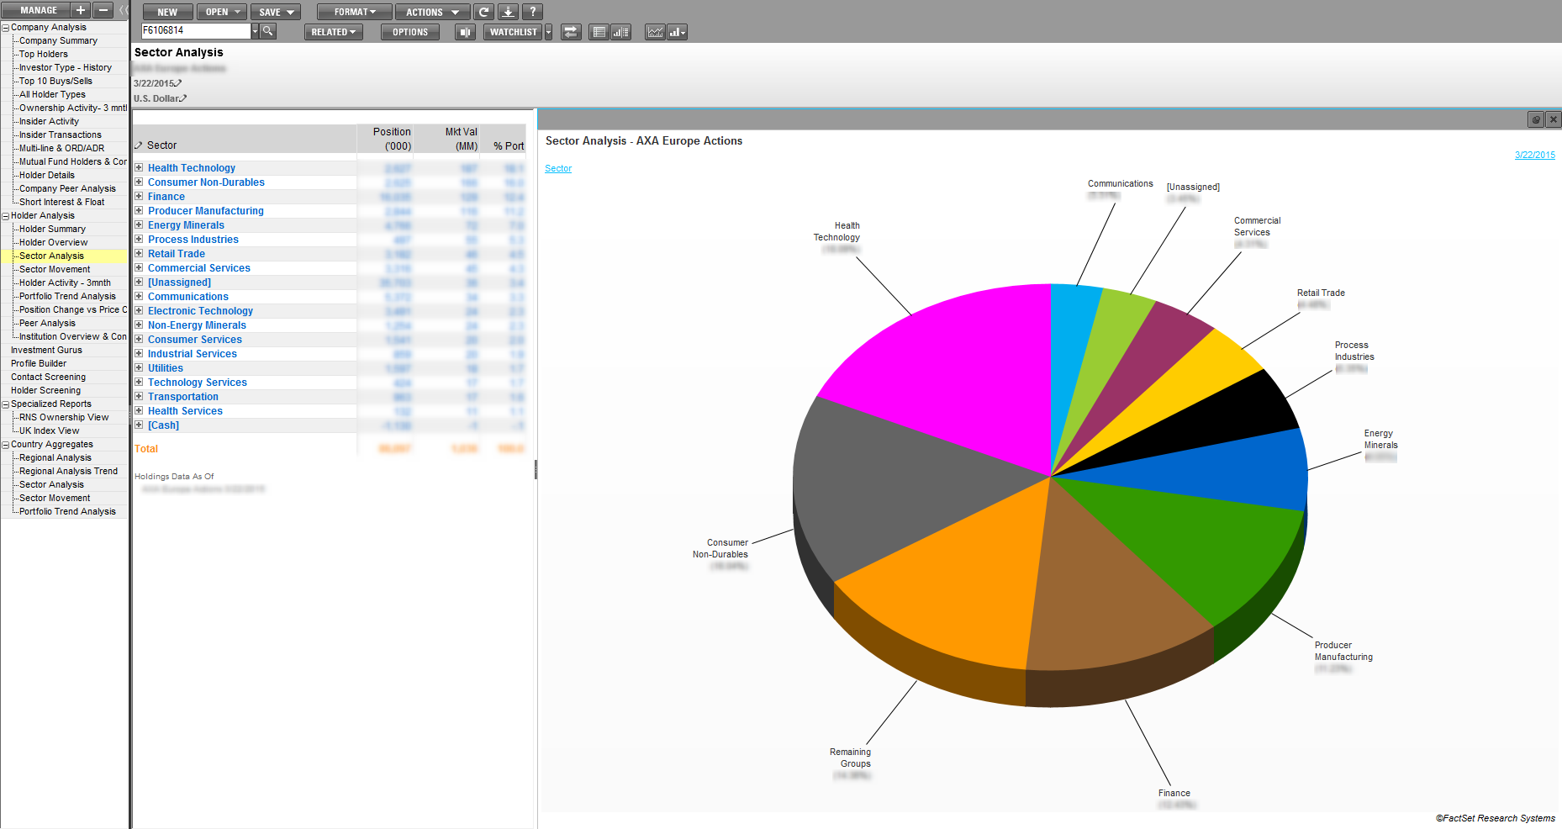Expand the Finance sector row
This screenshot has width=1562, height=829.
click(139, 196)
